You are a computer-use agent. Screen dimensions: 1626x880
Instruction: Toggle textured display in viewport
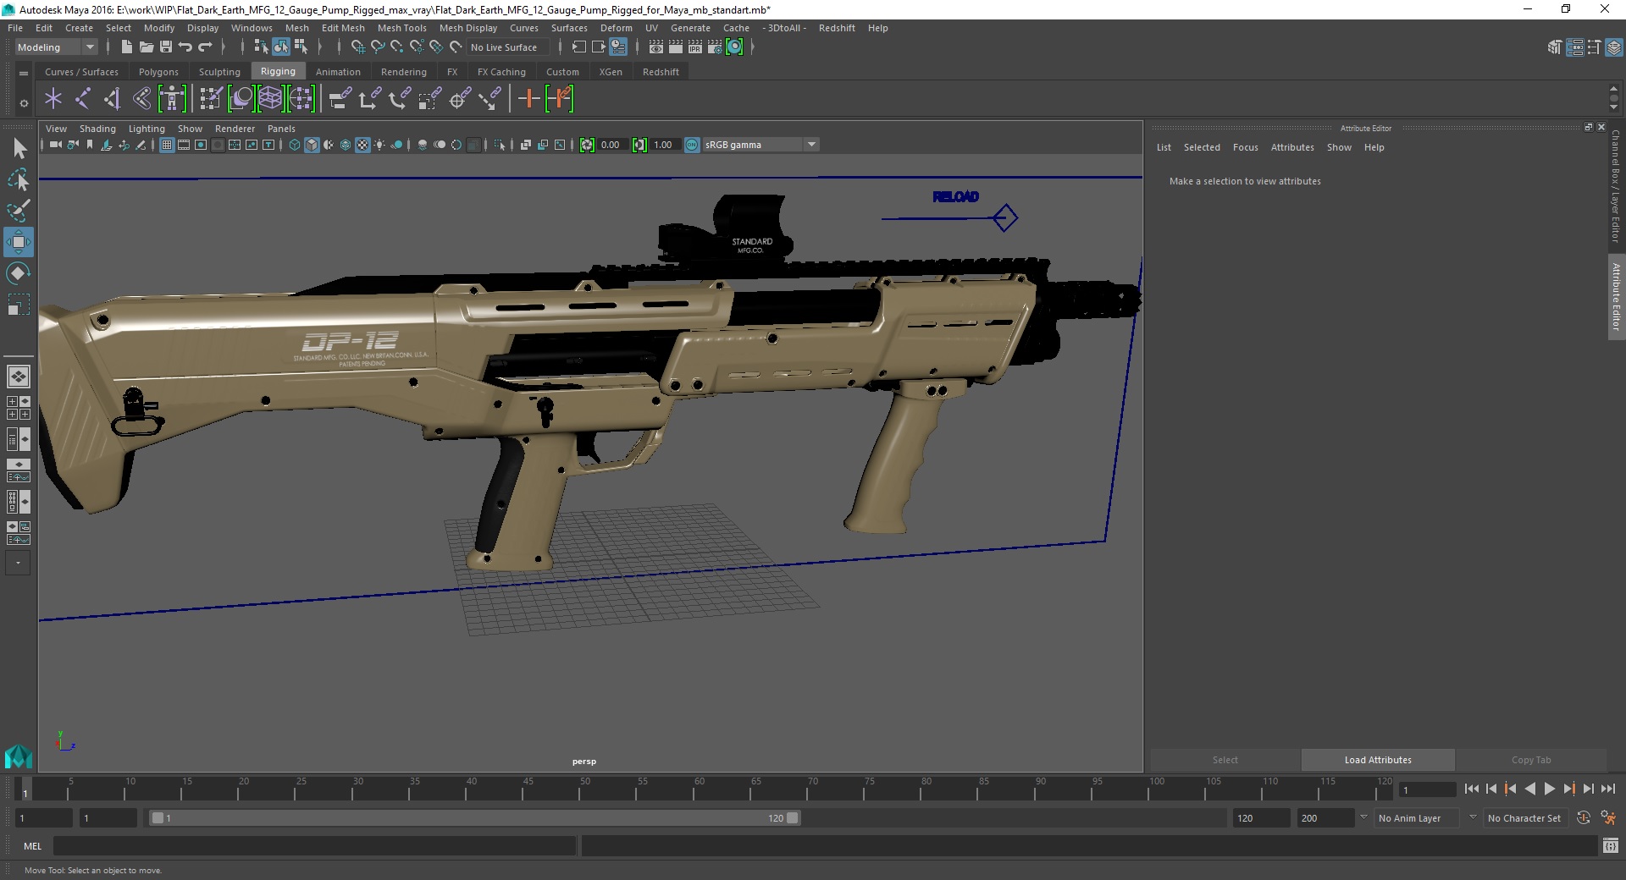pos(362,145)
